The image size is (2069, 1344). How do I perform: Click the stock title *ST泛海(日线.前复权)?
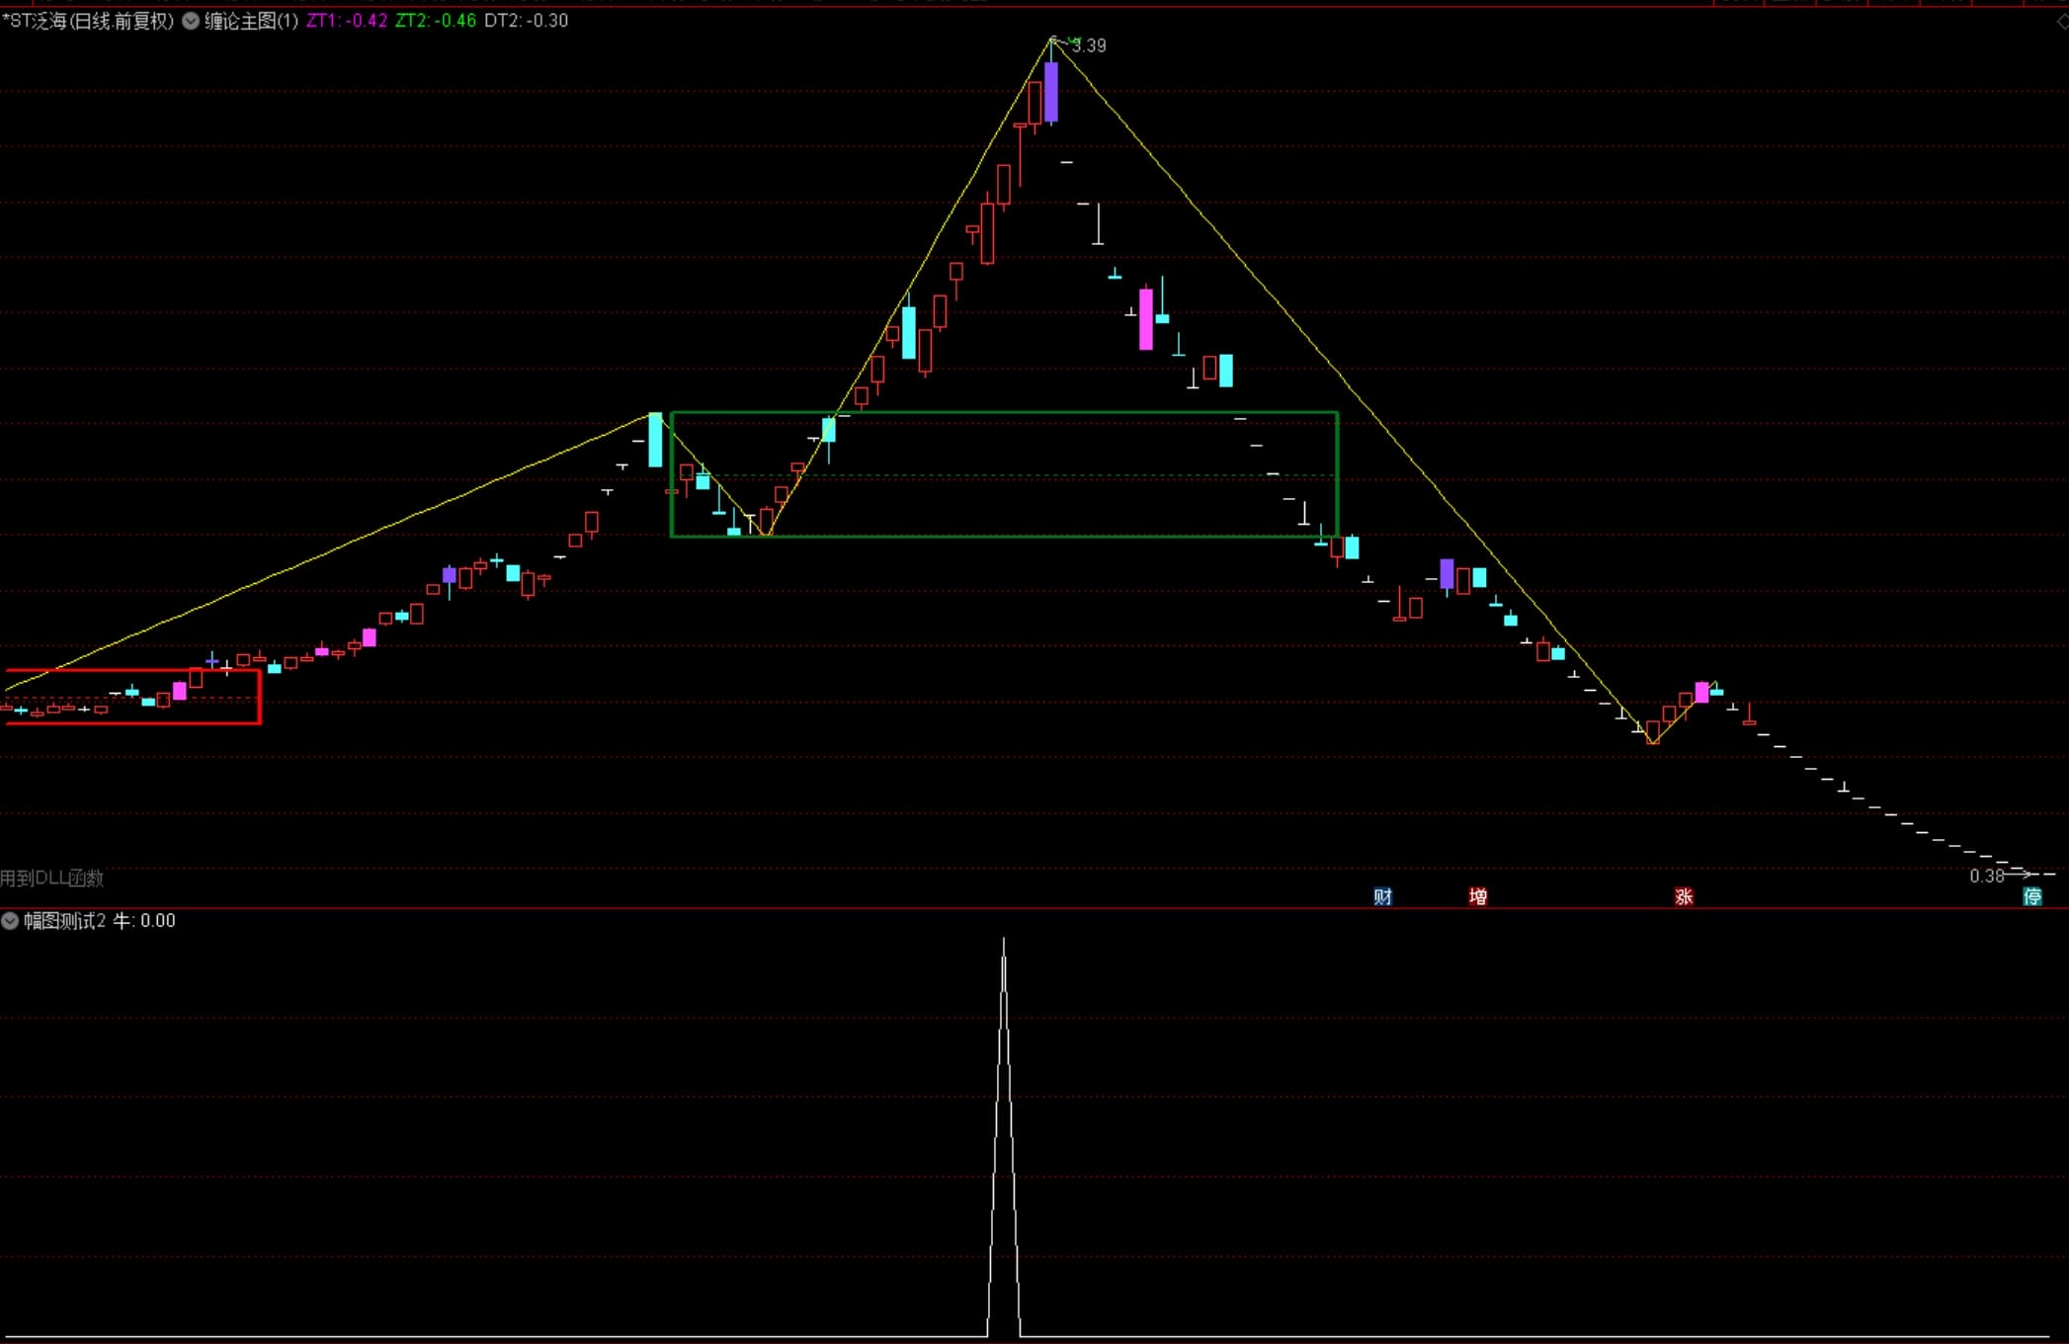point(88,21)
